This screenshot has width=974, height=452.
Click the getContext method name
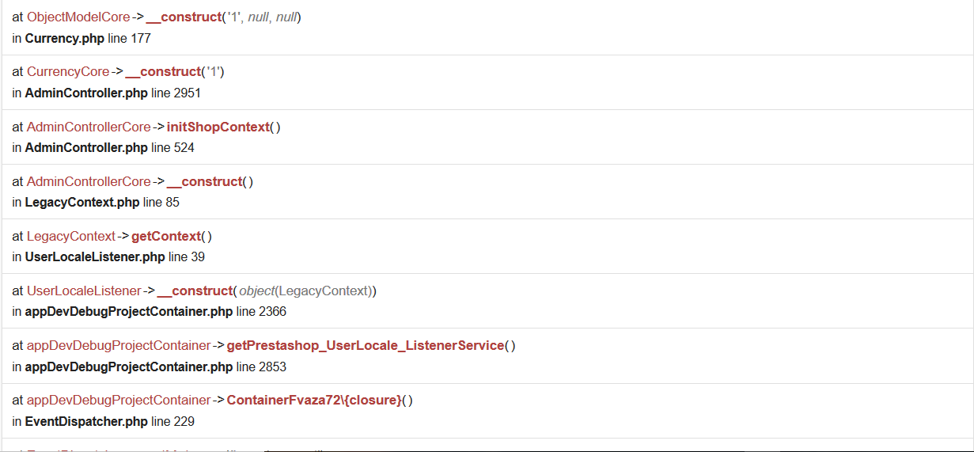tap(165, 236)
